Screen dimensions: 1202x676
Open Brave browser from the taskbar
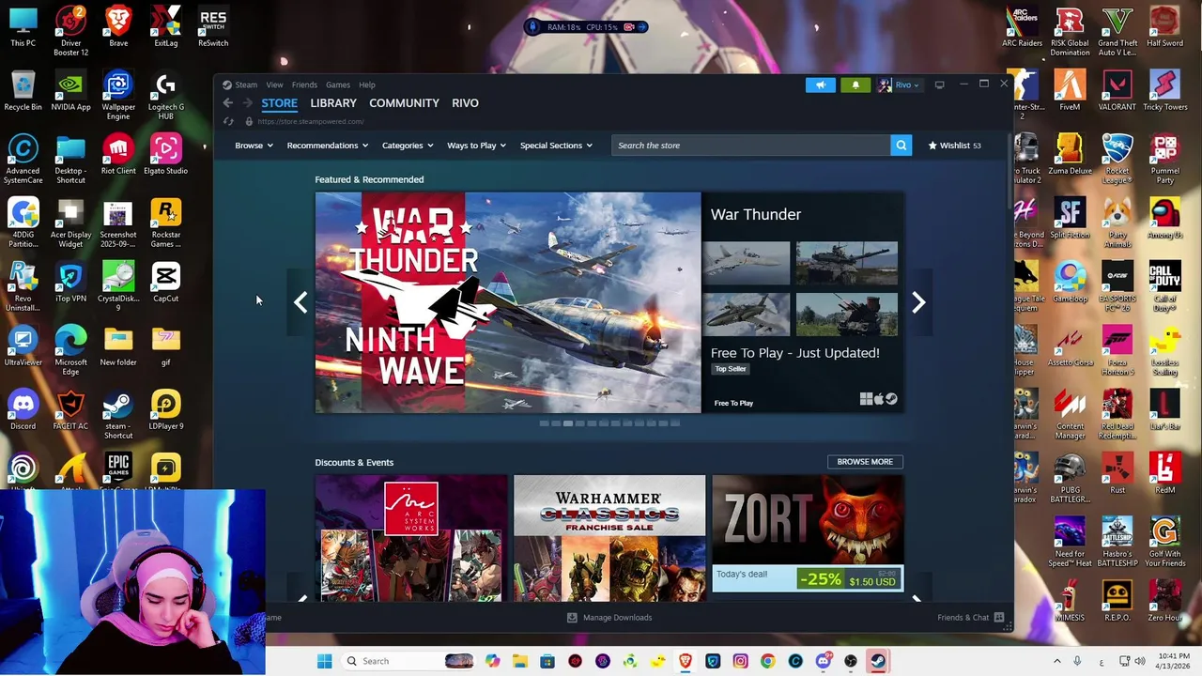click(686, 661)
